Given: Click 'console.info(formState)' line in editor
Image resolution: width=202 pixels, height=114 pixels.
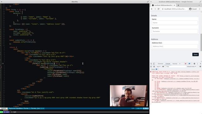Looking at the screenshot, I should pyautogui.click(x=25, y=42).
